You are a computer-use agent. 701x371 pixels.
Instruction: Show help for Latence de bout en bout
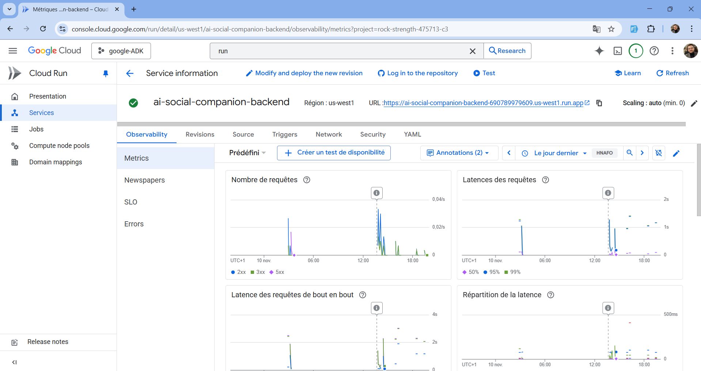[363, 295]
